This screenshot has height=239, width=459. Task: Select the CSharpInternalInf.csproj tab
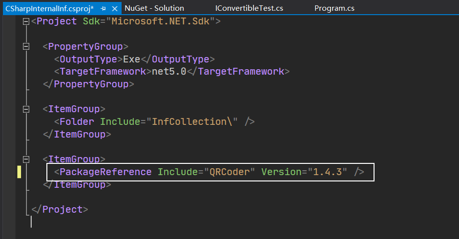click(49, 9)
